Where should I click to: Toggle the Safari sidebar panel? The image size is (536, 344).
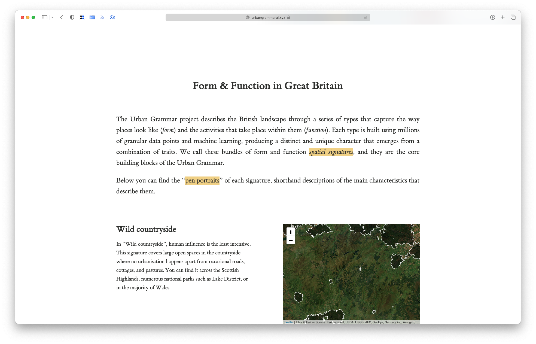pyautogui.click(x=44, y=17)
